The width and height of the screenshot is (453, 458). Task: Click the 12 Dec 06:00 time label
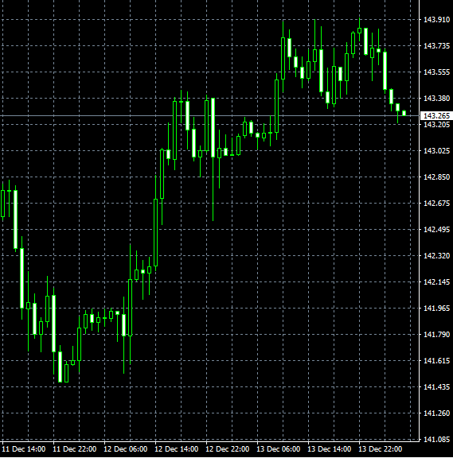[126, 449]
